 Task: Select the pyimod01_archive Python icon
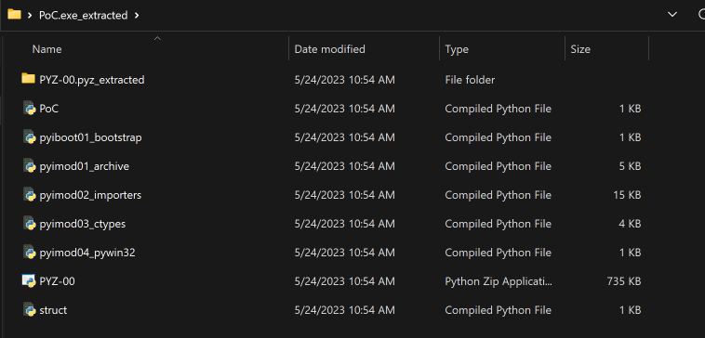coord(29,165)
